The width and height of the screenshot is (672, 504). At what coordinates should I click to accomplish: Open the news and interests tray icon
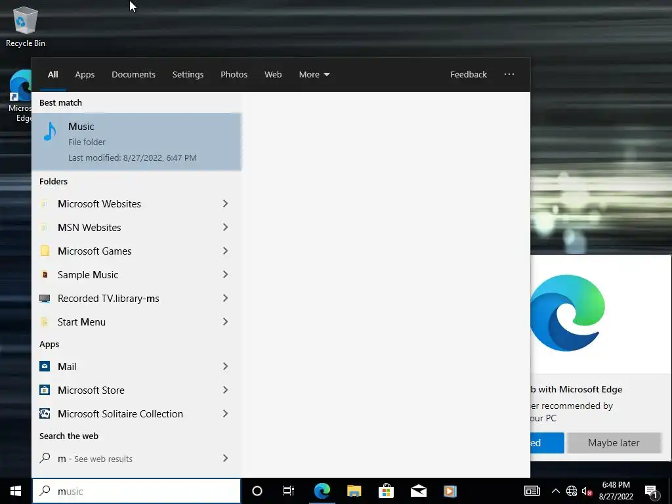[532, 491]
